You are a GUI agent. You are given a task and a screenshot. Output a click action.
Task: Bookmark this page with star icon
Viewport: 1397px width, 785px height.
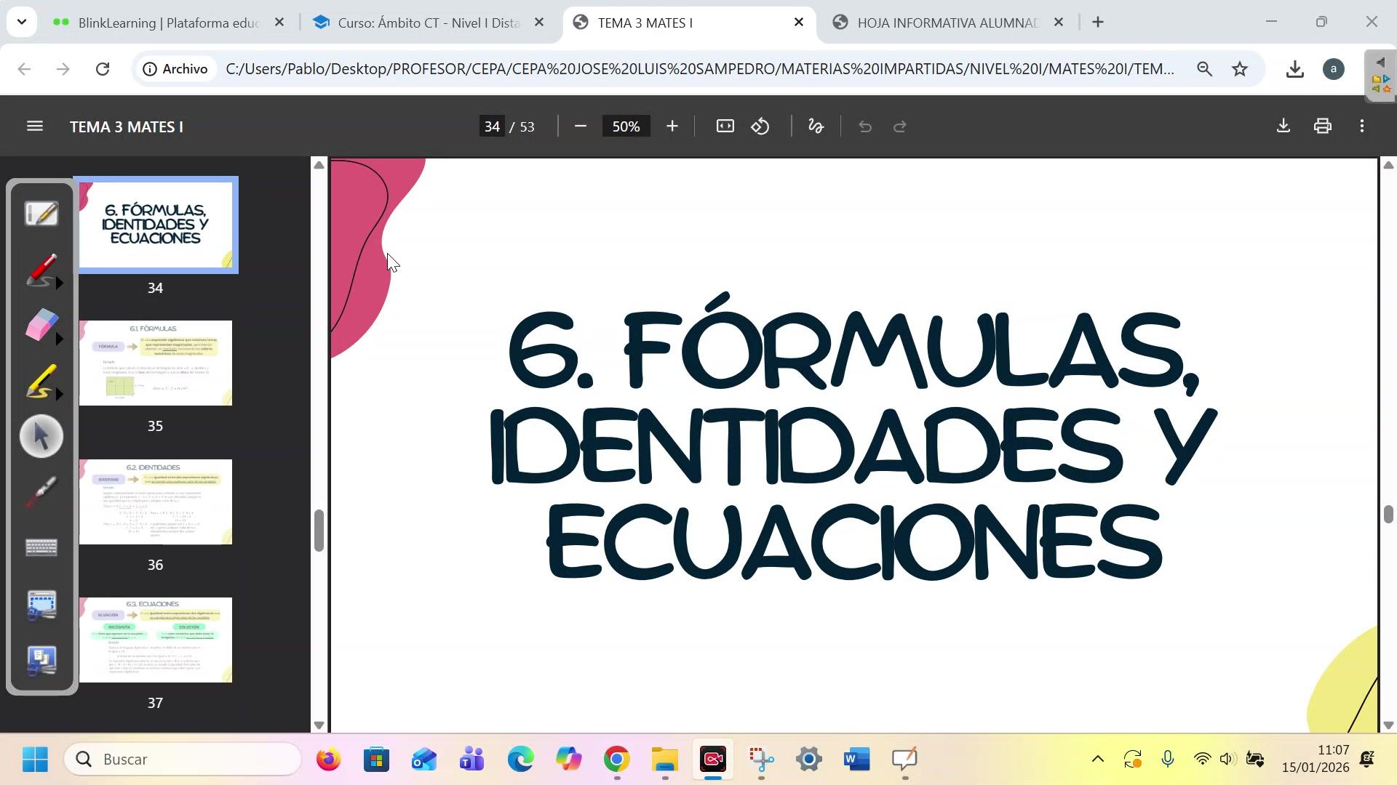coord(1240,69)
